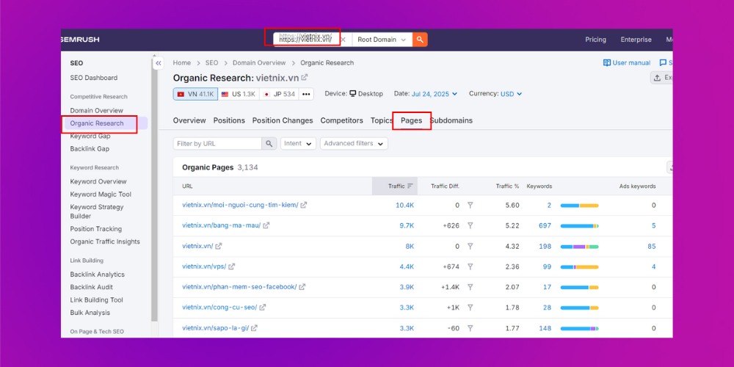Click the Filter by URL input field
734x367 pixels.
pos(217,144)
